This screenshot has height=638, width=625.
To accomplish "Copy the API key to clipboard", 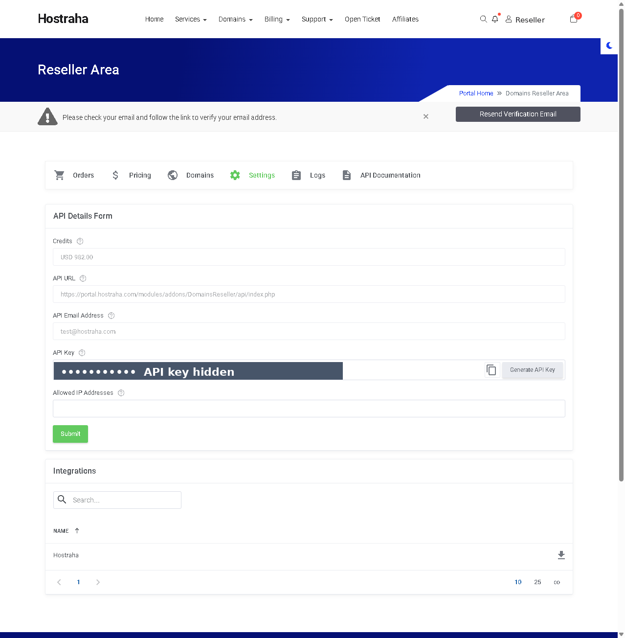I will point(491,370).
